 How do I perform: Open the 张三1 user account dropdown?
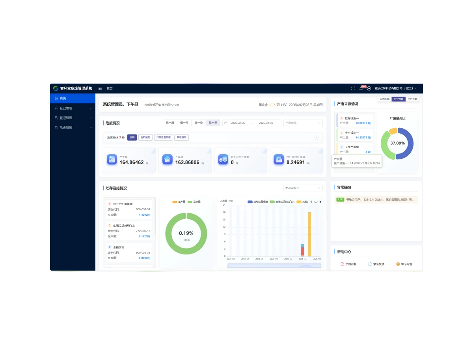coord(411,88)
